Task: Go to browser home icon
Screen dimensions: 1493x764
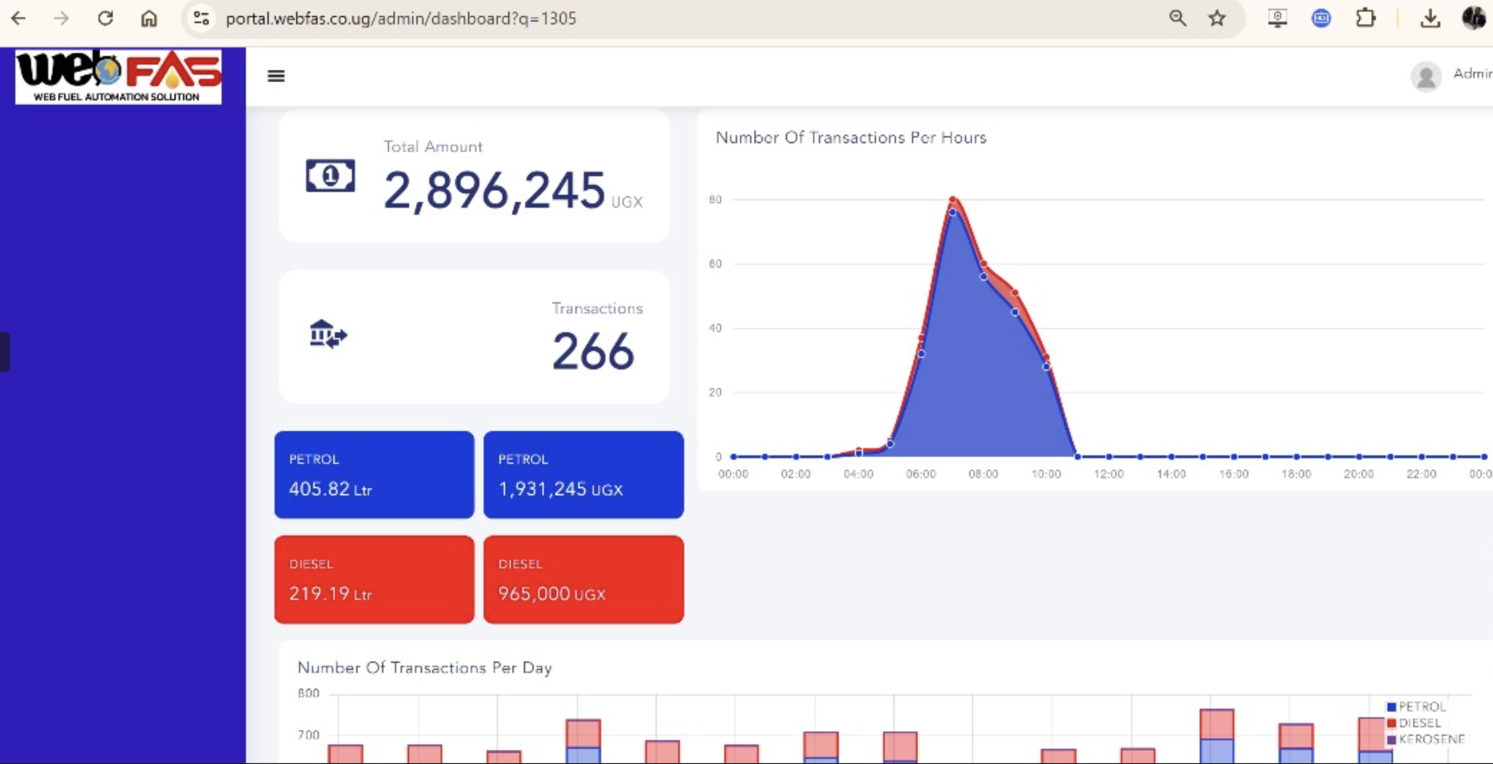Action: [149, 19]
